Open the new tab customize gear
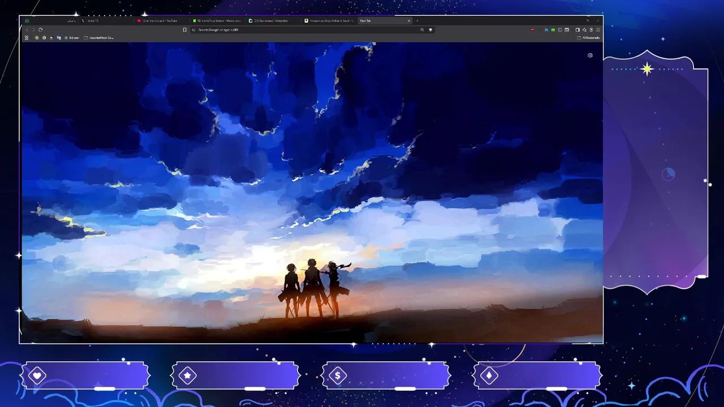 pyautogui.click(x=590, y=55)
